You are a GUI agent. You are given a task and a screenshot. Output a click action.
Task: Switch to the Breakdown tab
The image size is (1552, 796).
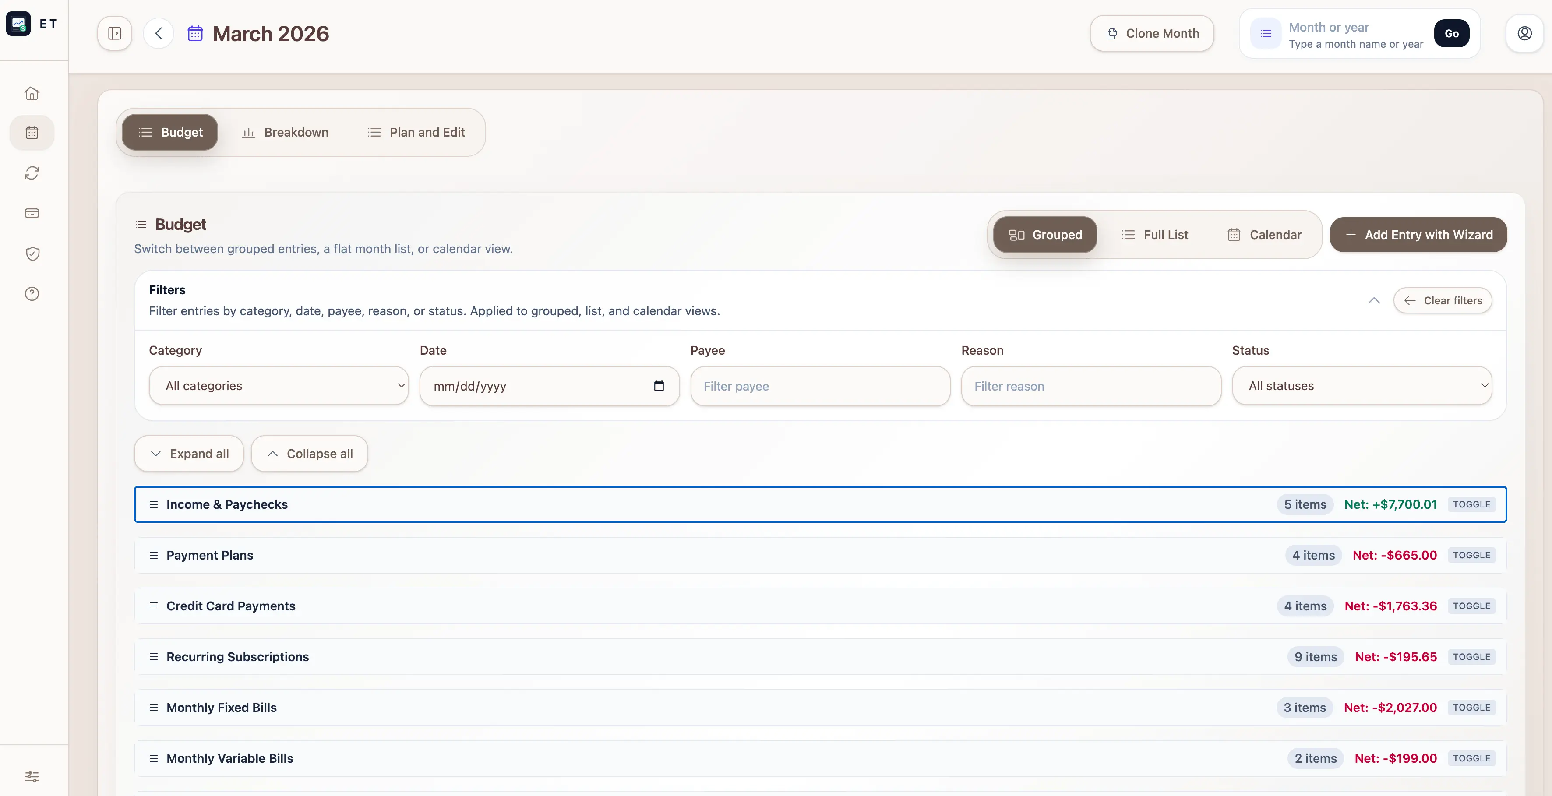[285, 133]
